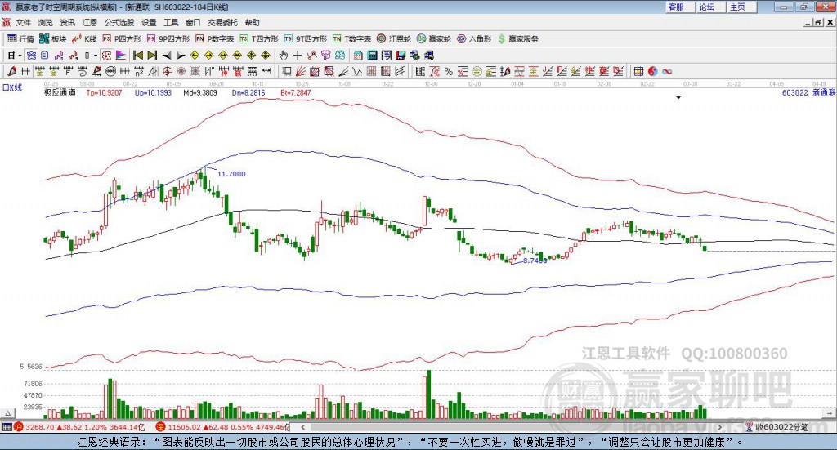
Task: Toggle the colored flag indicator icon
Action: coord(121,56)
